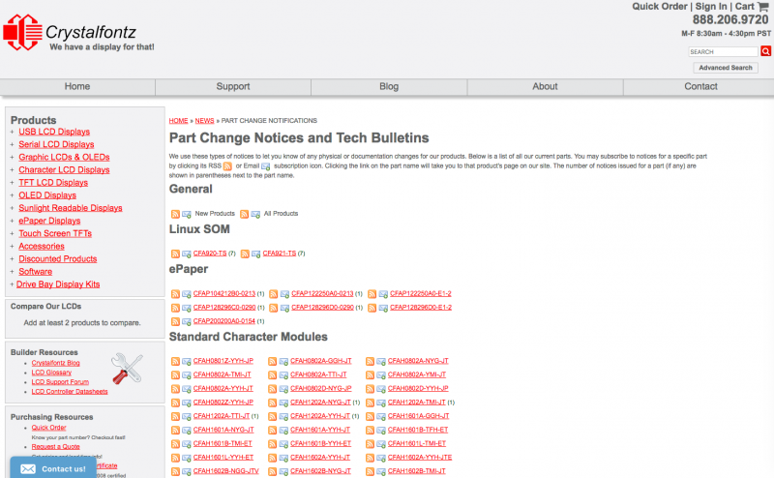Open the CFAP128296D0-E1-2 part link
774x478 pixels.
point(421,307)
